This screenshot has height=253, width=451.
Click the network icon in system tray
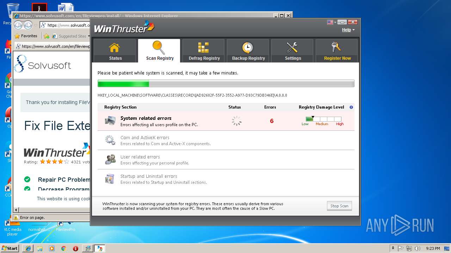[409, 248]
